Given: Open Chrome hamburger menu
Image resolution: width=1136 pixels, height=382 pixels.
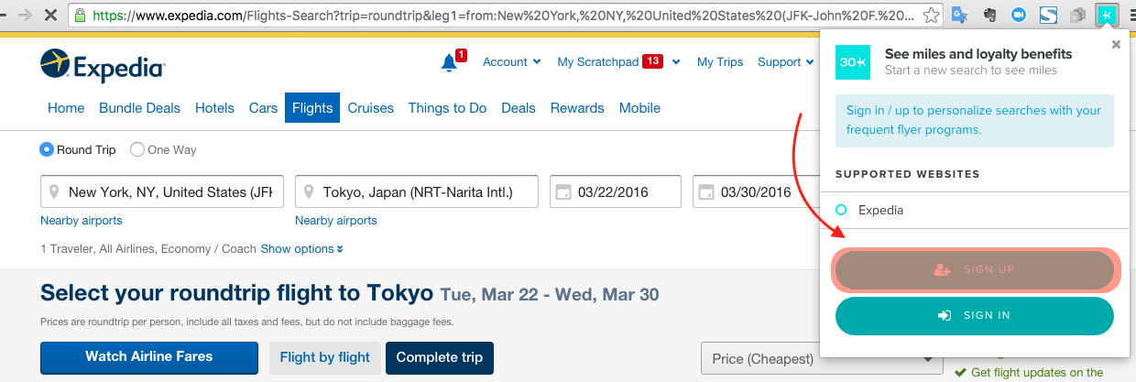Looking at the screenshot, I should tap(1132, 16).
